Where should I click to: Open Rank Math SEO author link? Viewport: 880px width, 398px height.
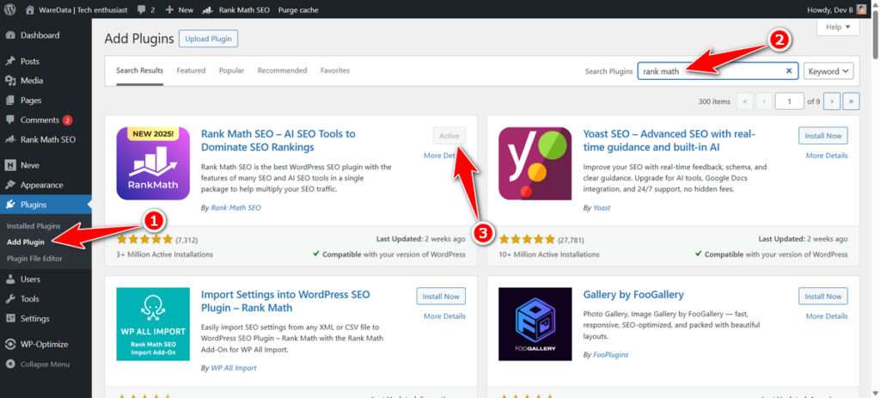pyautogui.click(x=235, y=208)
